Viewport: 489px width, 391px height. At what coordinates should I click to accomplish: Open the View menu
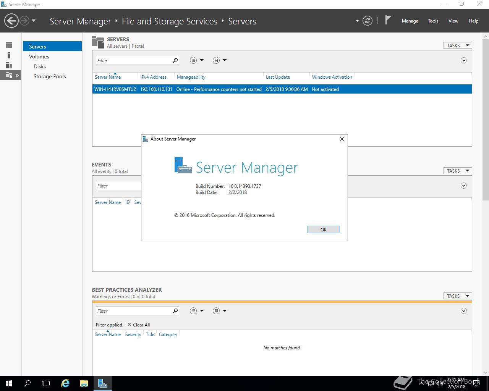pyautogui.click(x=453, y=21)
